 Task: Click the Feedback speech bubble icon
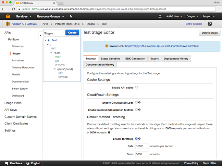point(7,163)
